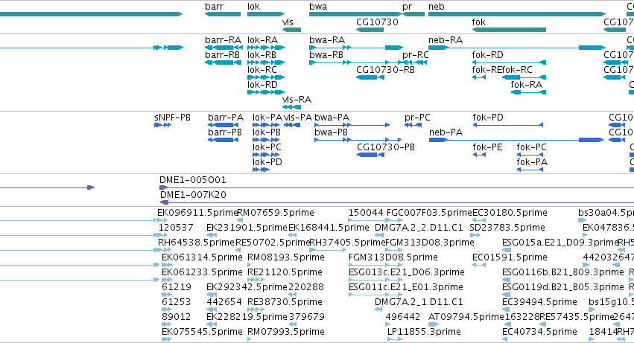This screenshot has width=634, height=343.
Task: Click the neb-PA protein label
Action: pyautogui.click(x=446, y=132)
